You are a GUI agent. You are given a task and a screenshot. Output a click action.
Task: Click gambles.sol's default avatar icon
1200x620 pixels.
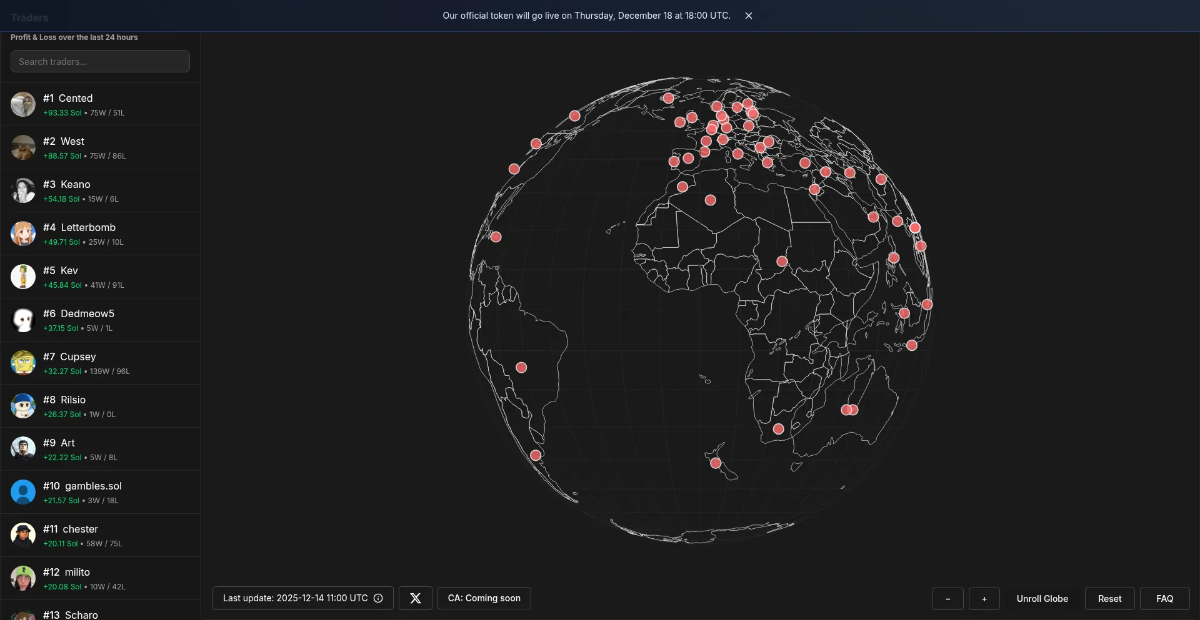click(x=23, y=492)
